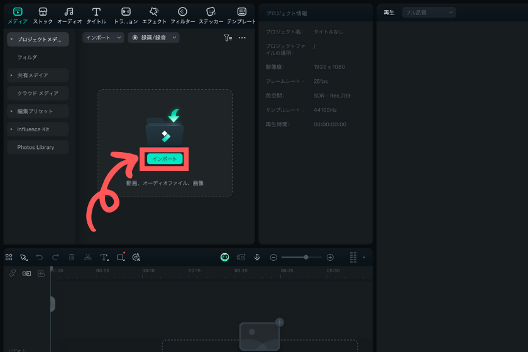Click the プロジェクト情報 panel header
Image resolution: width=528 pixels, height=352 pixels.
[x=287, y=13]
